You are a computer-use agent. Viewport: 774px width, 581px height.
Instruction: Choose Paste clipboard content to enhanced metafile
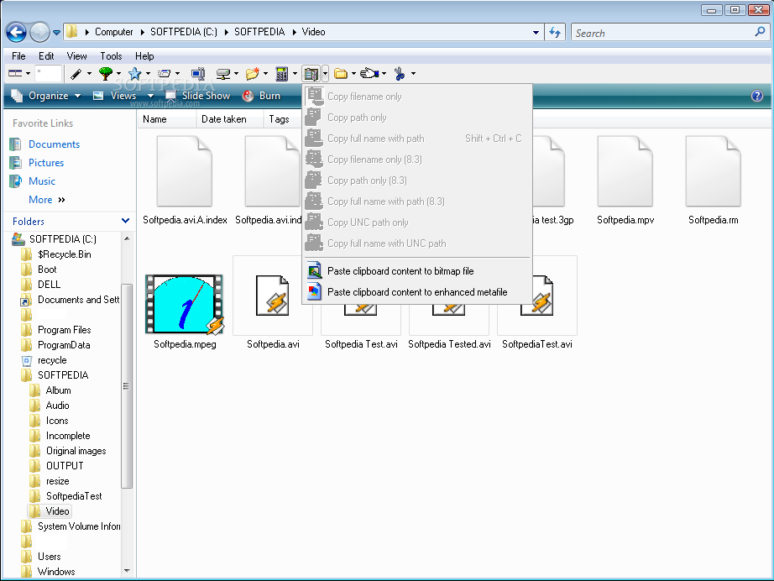417,292
